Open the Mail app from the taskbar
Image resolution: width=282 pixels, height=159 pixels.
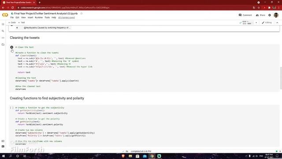(145, 156)
